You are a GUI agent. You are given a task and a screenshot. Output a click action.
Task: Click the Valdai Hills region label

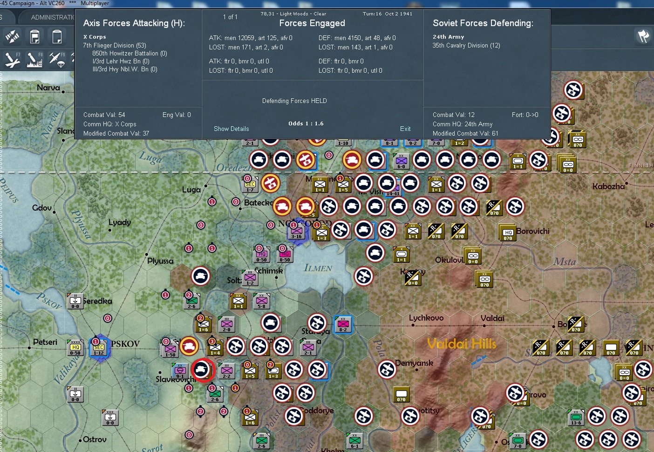point(462,344)
